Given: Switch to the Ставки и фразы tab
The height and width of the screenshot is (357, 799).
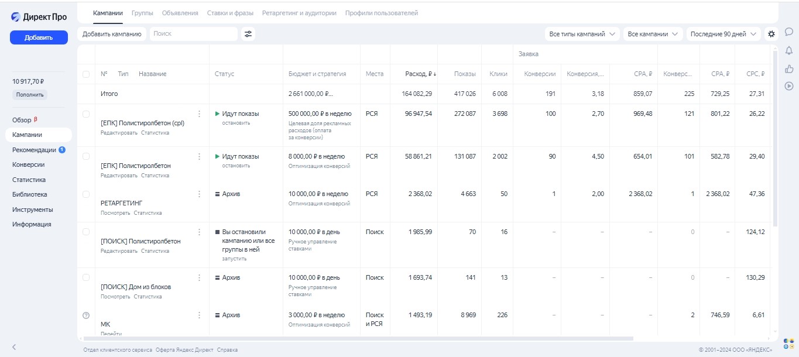Looking at the screenshot, I should 230,13.
